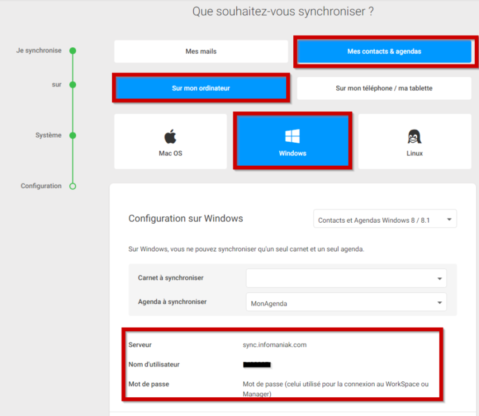
Task: Click the 'Je synchronise' step dot
Action: (73, 51)
